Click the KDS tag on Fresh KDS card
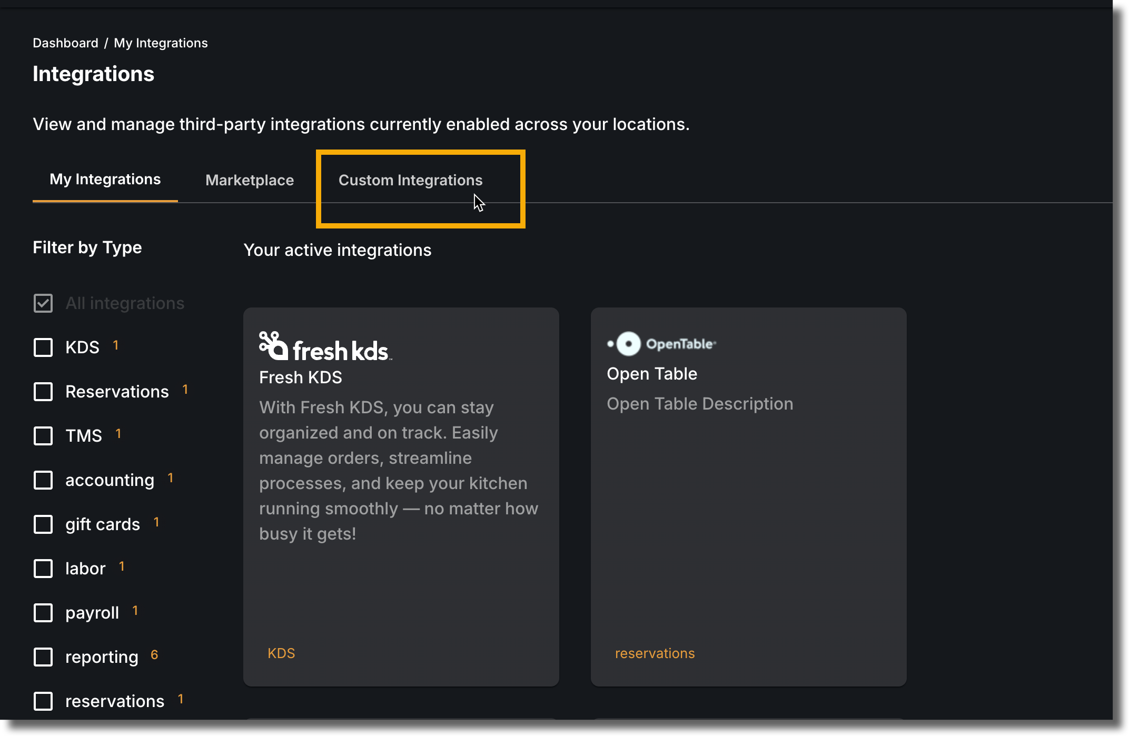The width and height of the screenshot is (1129, 736). (281, 653)
